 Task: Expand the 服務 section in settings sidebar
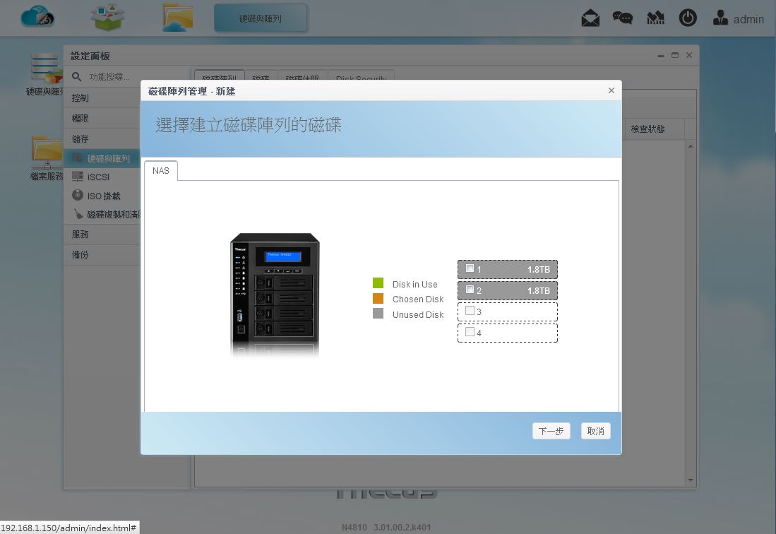tap(102, 234)
